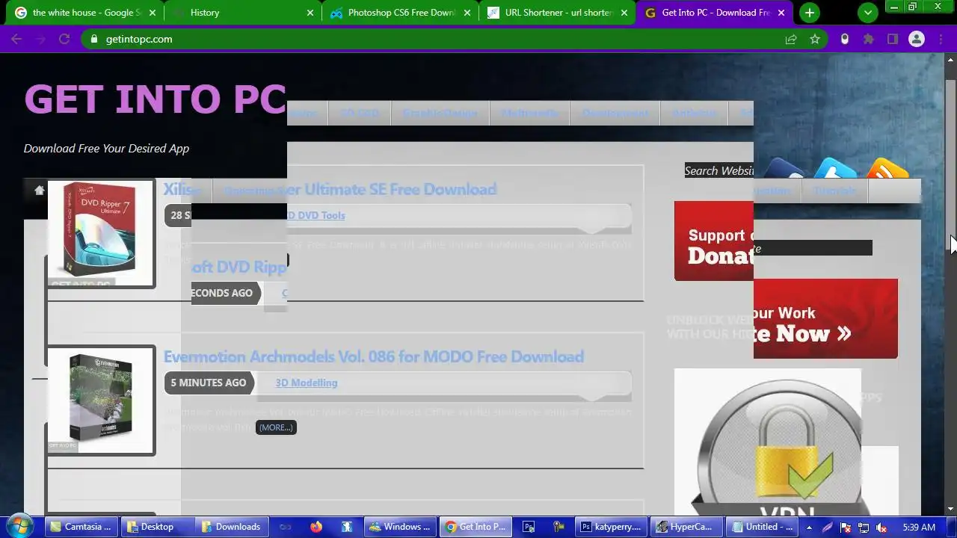Close the History tab
The height and width of the screenshot is (538, 957).
point(310,13)
